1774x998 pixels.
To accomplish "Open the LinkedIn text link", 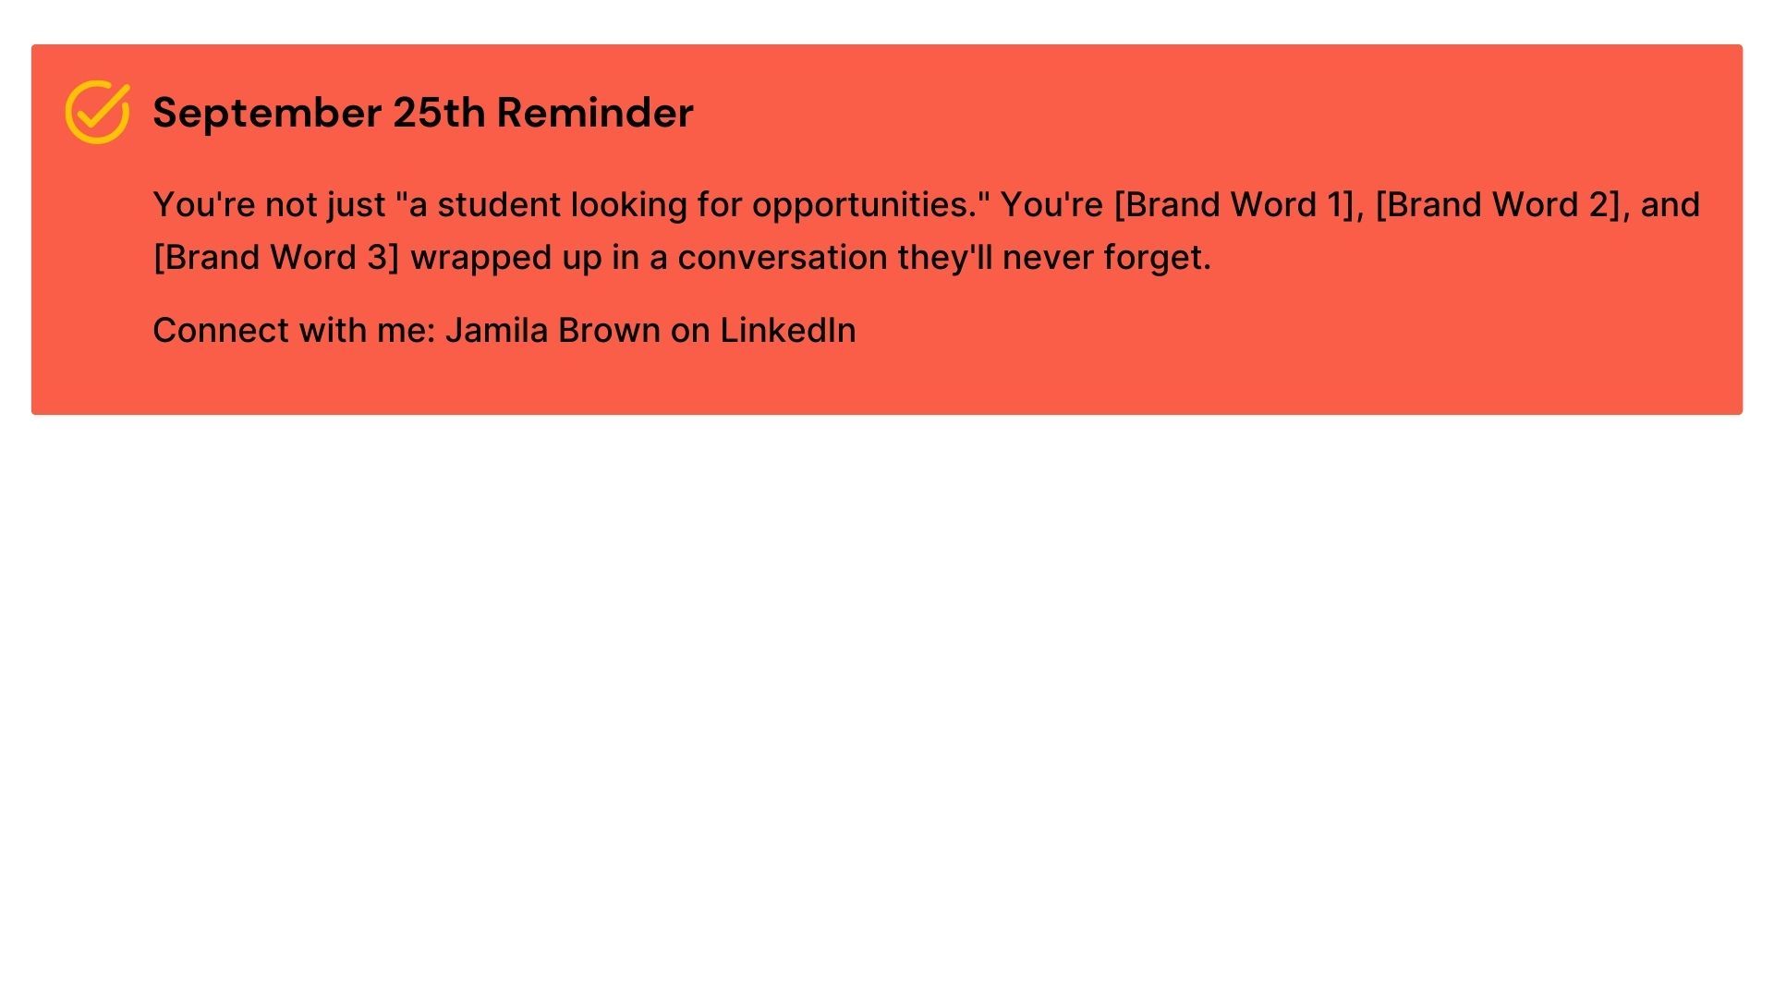I will click(787, 331).
